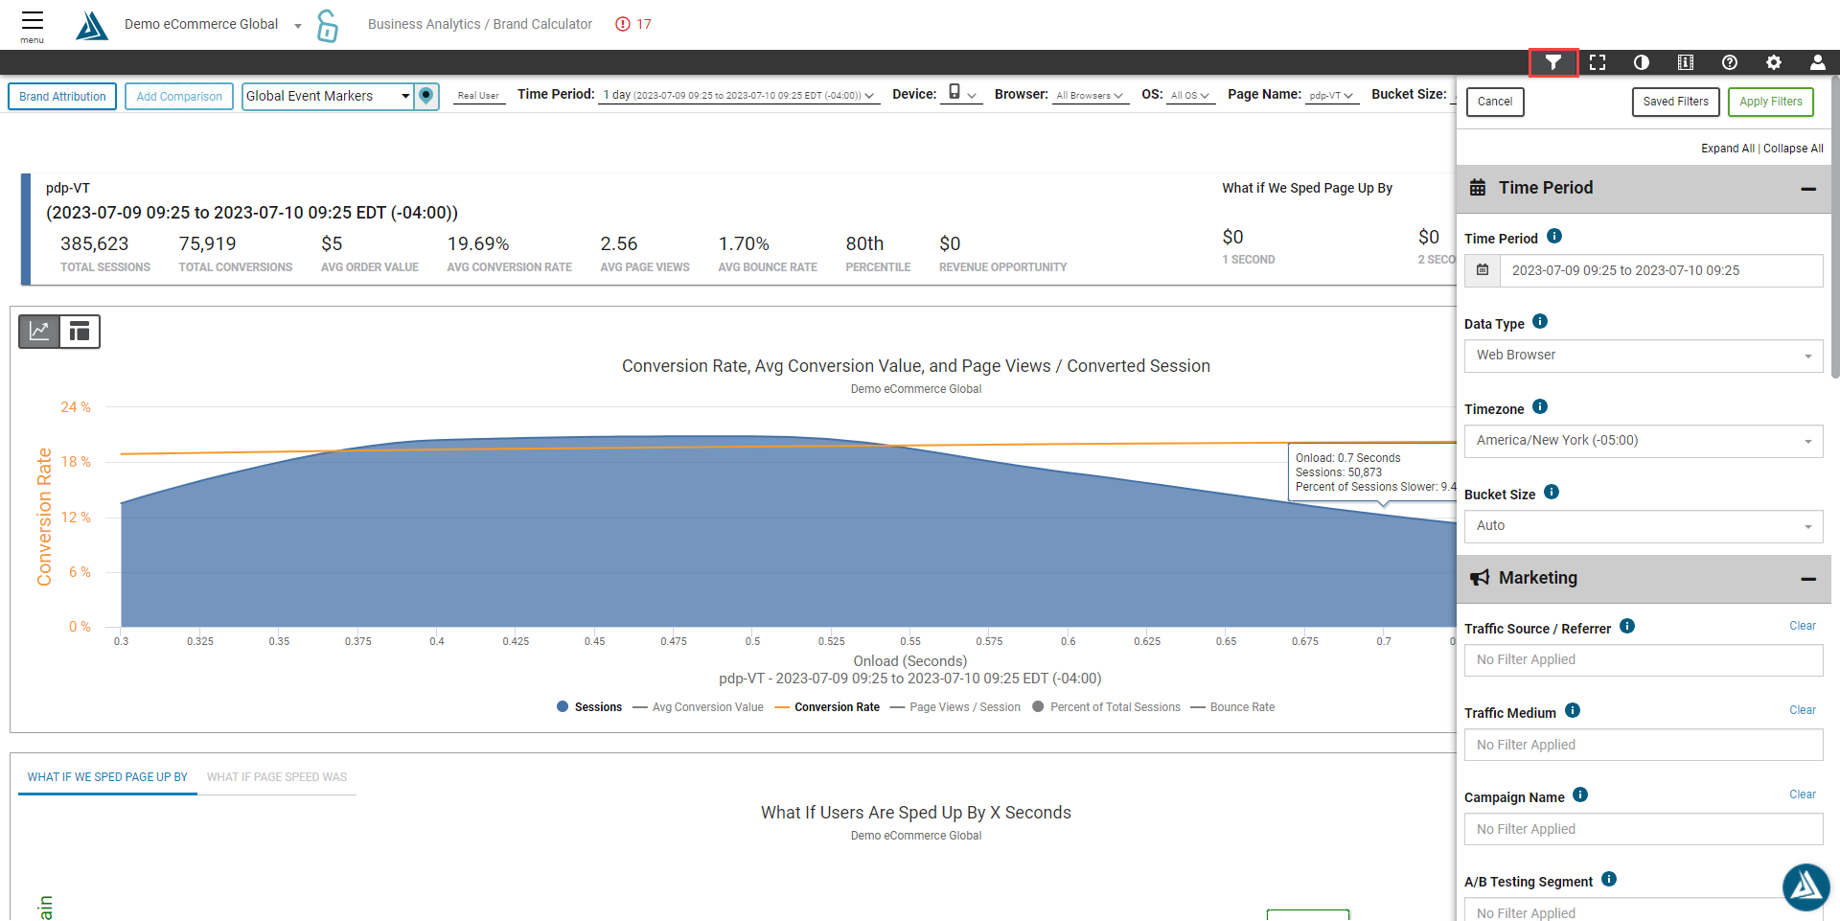Open the Data Type Web Browser dropdown

pyautogui.click(x=1643, y=356)
